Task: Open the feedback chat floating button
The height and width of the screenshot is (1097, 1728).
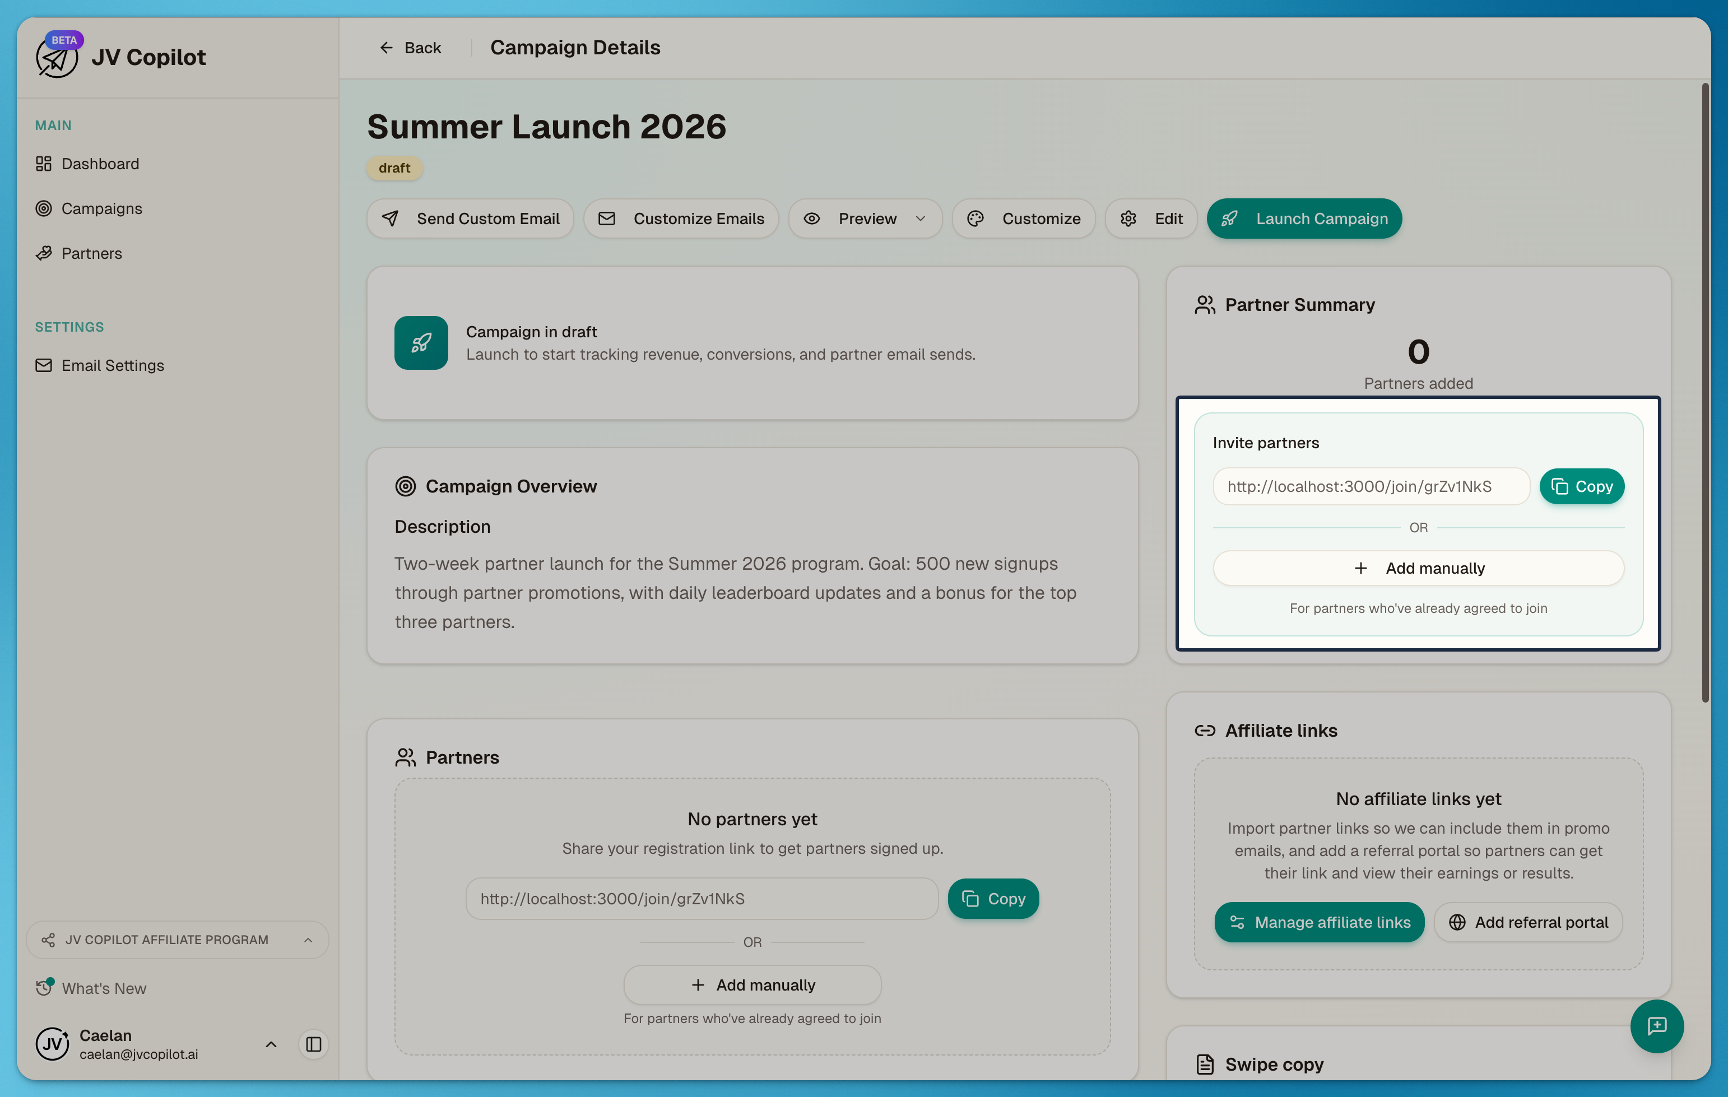Action: pos(1656,1026)
